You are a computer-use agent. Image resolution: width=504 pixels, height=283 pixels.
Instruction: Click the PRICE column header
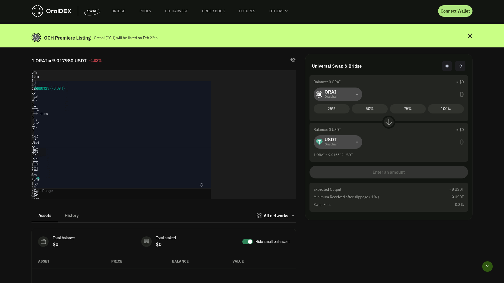[117, 261]
